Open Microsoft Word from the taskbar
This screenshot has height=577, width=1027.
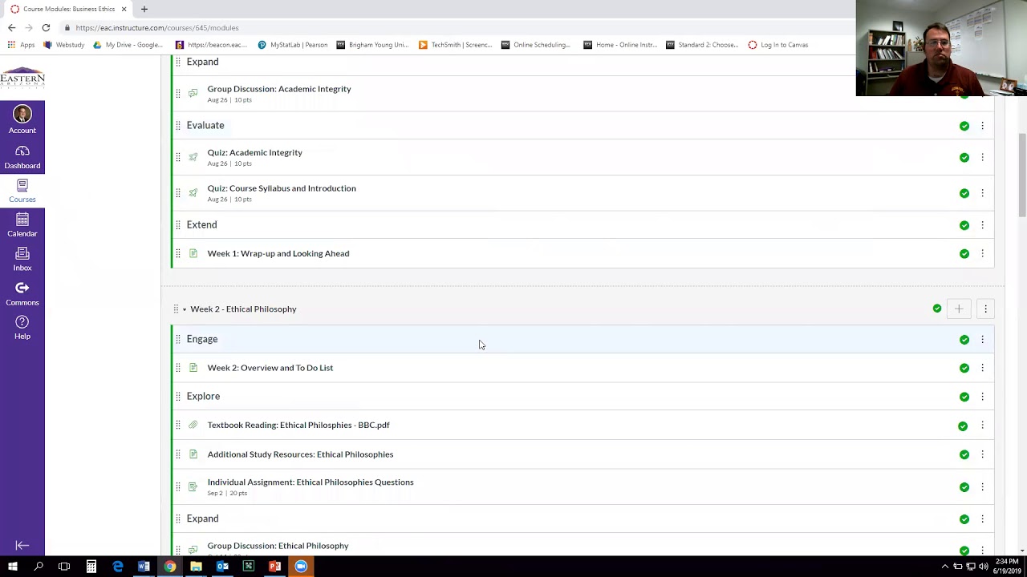144,567
